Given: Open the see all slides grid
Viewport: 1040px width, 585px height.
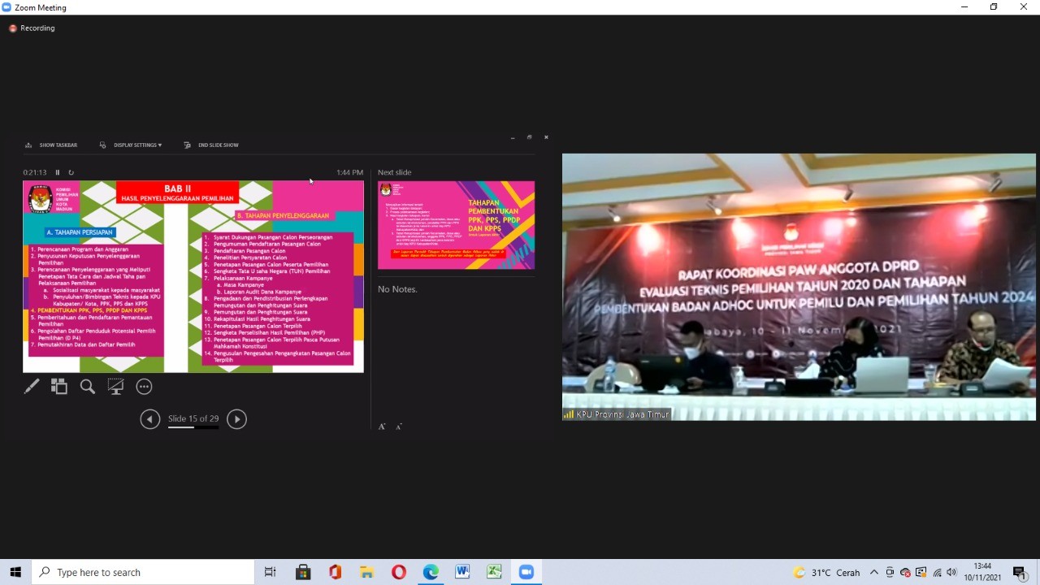Looking at the screenshot, I should [59, 387].
